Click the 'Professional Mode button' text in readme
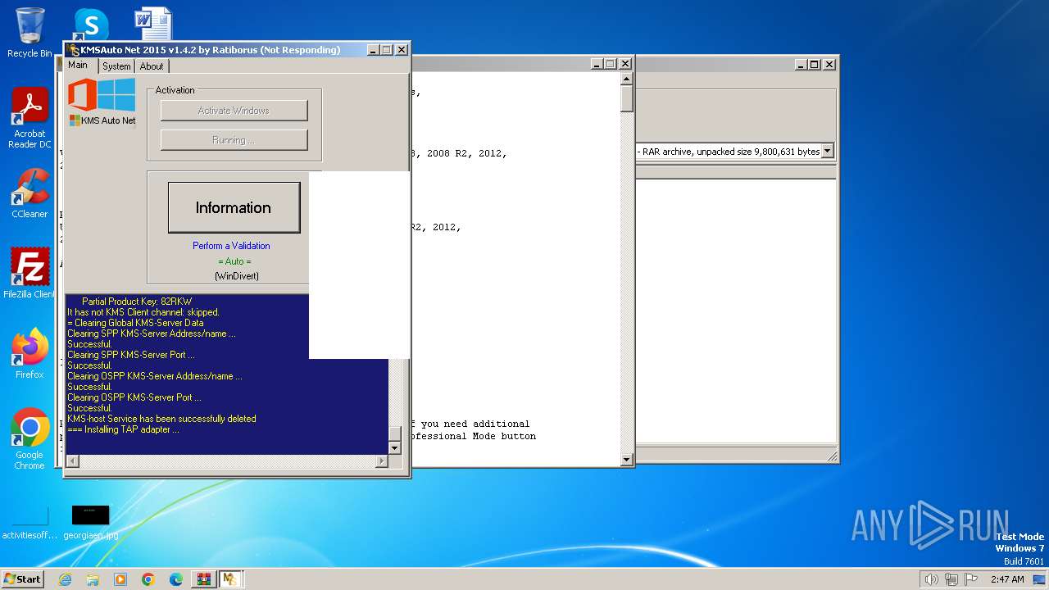The height and width of the screenshot is (590, 1049). click(x=473, y=436)
